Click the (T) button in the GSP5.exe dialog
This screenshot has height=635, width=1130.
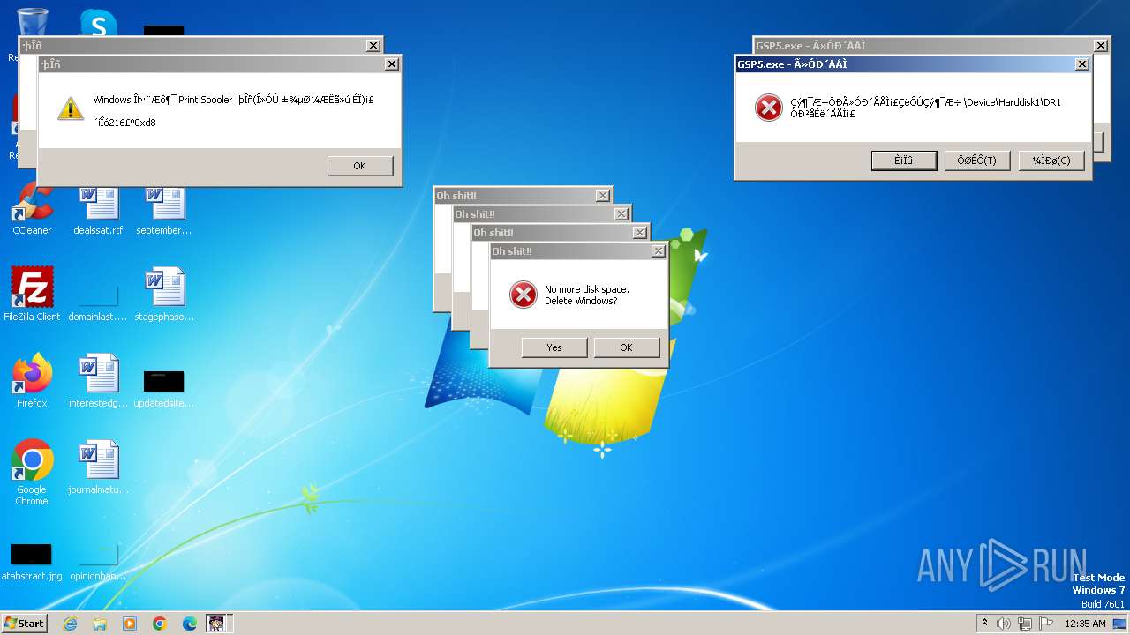click(977, 161)
